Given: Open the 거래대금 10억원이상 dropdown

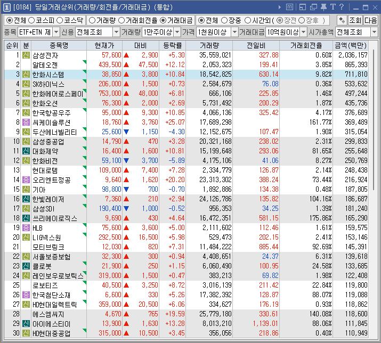Looking at the screenshot, I should tap(304, 32).
